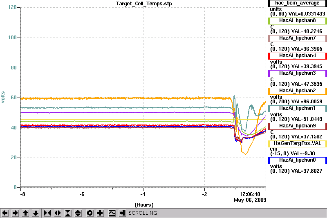Zoom in vertically on the value axis
This screenshot has height=218, width=327.
point(68,213)
